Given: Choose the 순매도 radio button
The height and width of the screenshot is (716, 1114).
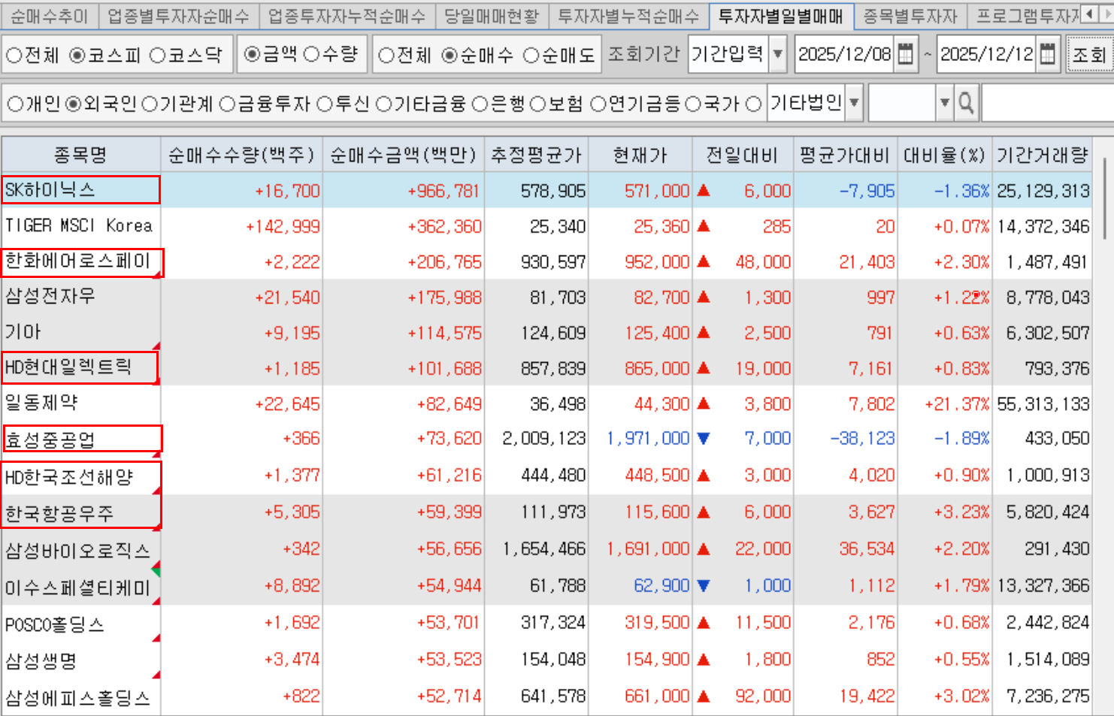Looking at the screenshot, I should (531, 56).
